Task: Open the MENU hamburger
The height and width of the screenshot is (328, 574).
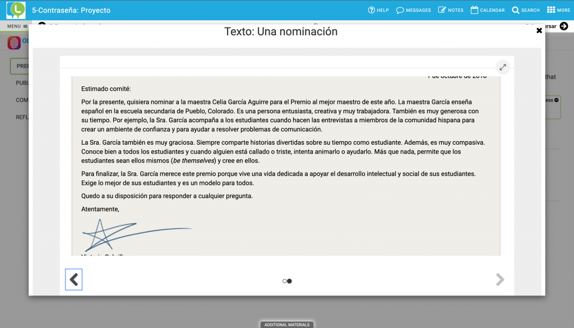Action: pyautogui.click(x=17, y=26)
